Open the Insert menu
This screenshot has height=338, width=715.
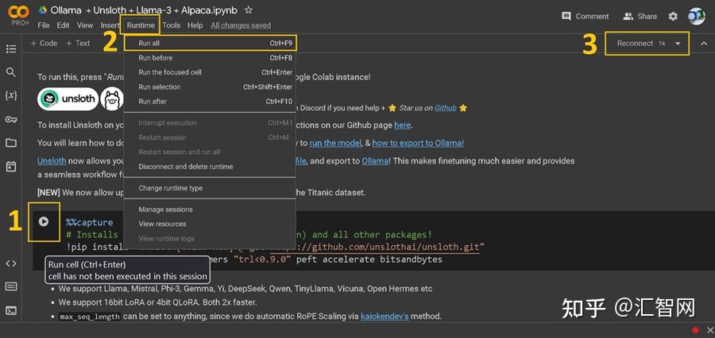point(110,25)
